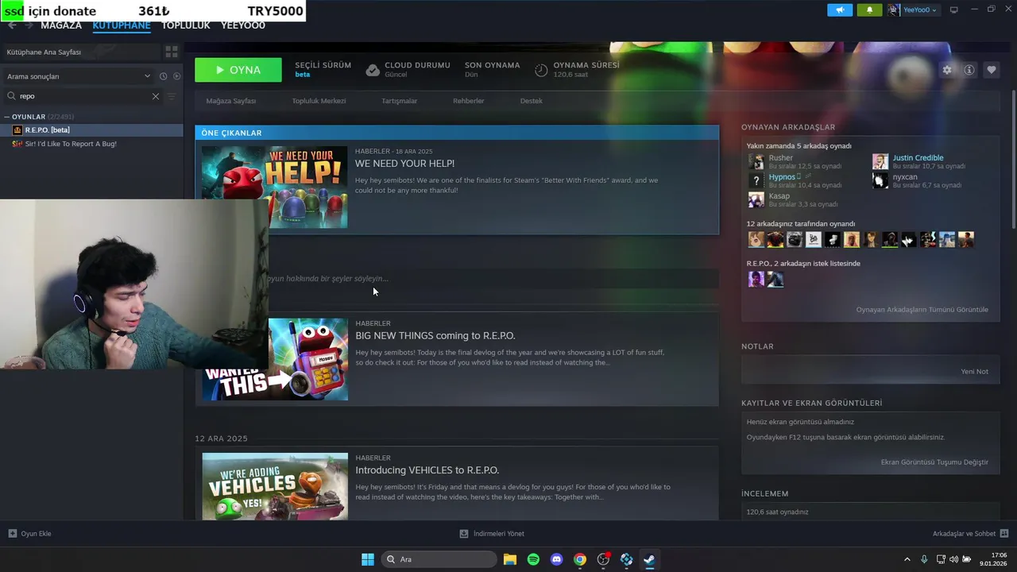Add game to favorites with heart icon

(x=992, y=70)
